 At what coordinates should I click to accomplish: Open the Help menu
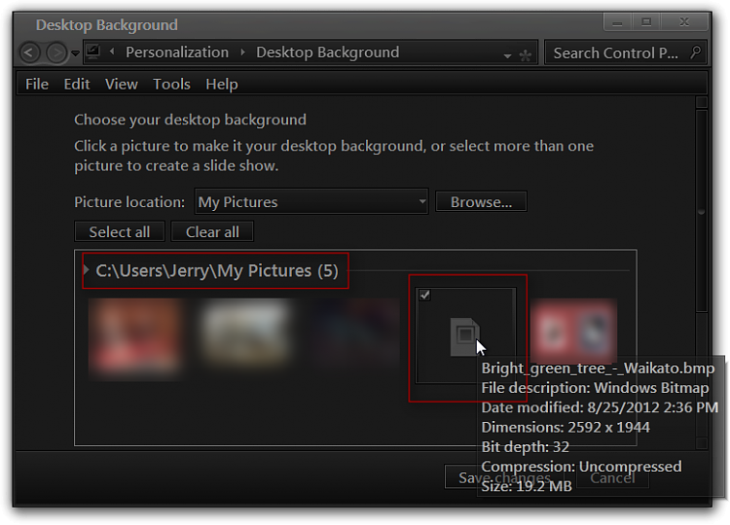click(x=222, y=85)
